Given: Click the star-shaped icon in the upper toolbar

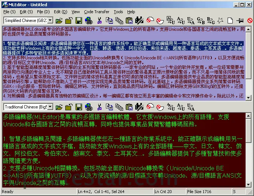Looking at the screenshot, I should (x=220, y=21).
